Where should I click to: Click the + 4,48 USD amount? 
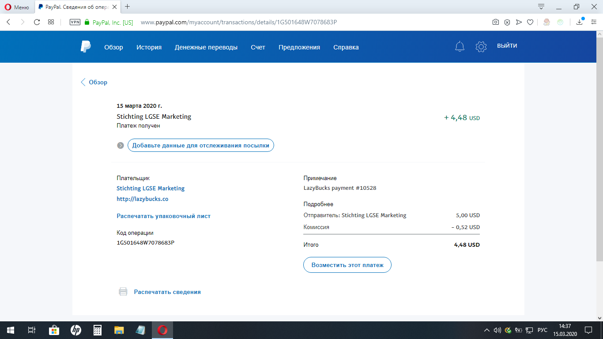pyautogui.click(x=462, y=118)
